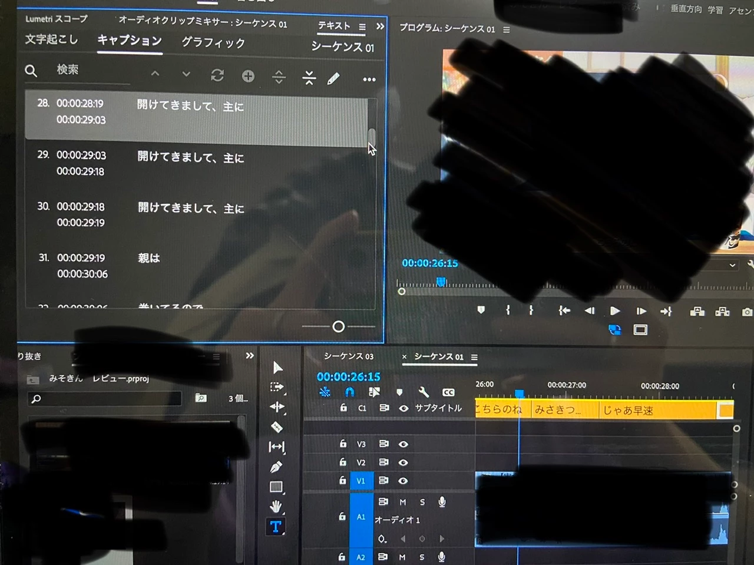This screenshot has width=754, height=565.
Task: Toggle sync lock on V1 track
Action: coord(383,480)
